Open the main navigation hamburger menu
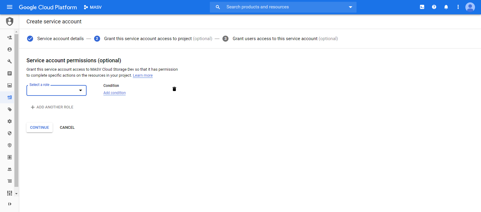The image size is (481, 212). pyautogui.click(x=10, y=7)
